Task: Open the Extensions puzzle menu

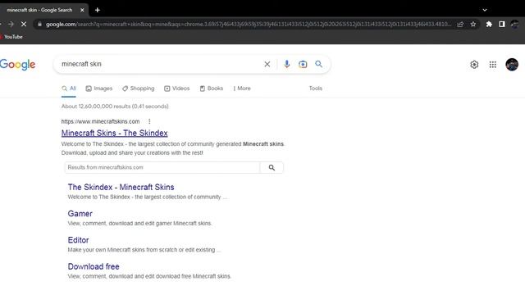Action: coord(489,24)
